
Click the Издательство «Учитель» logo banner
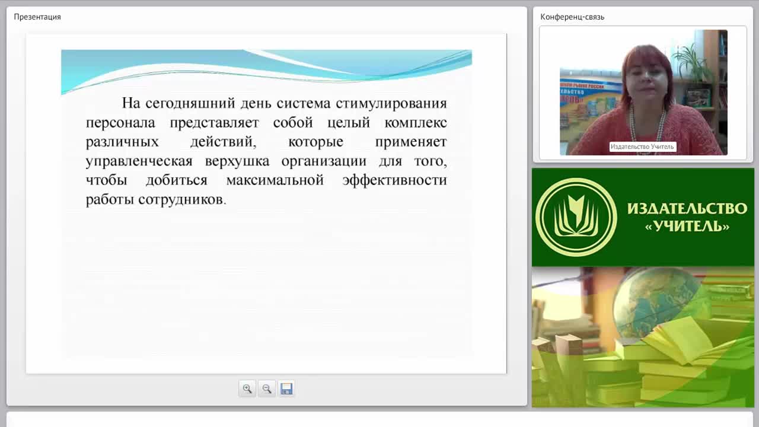pos(643,217)
